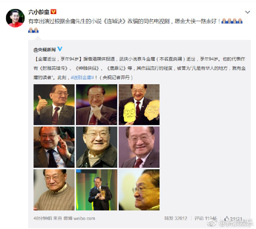The image size is (256, 229).
Task: Click the 微博 weibo.com source link
Action: 79,218
